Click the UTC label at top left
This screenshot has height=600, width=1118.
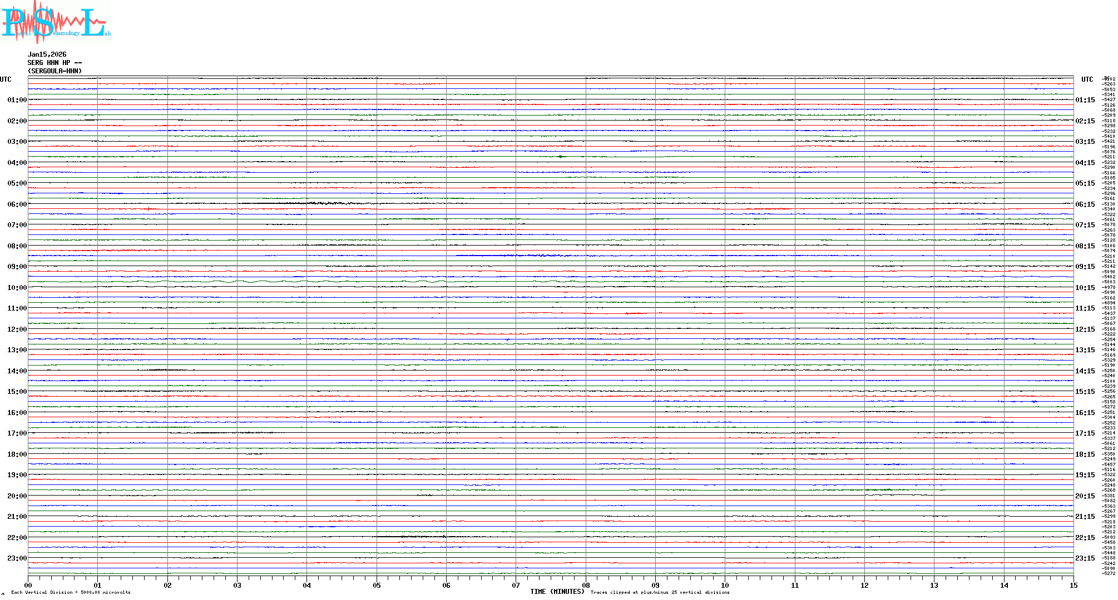tap(6, 79)
